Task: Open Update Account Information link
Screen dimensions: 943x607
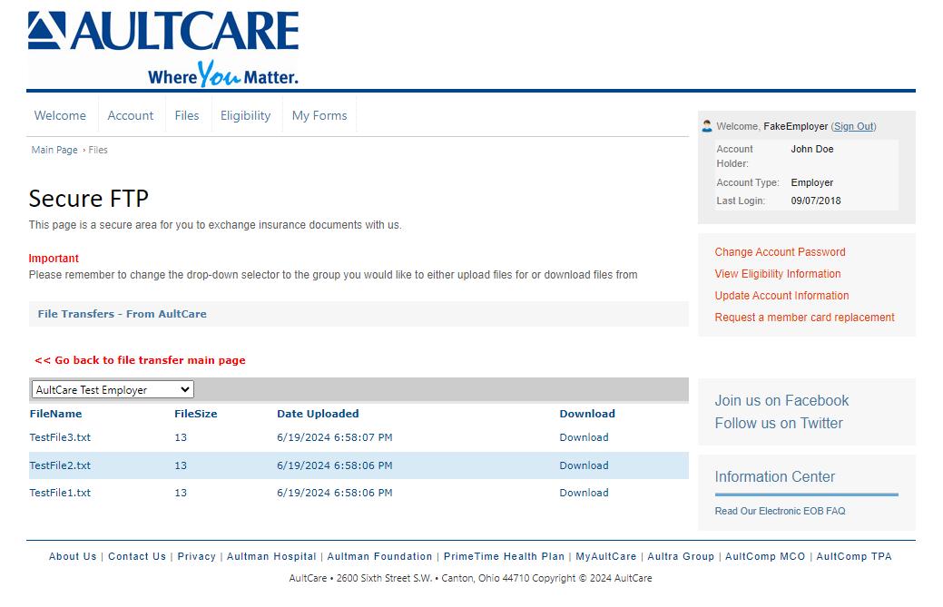Action: (x=781, y=295)
